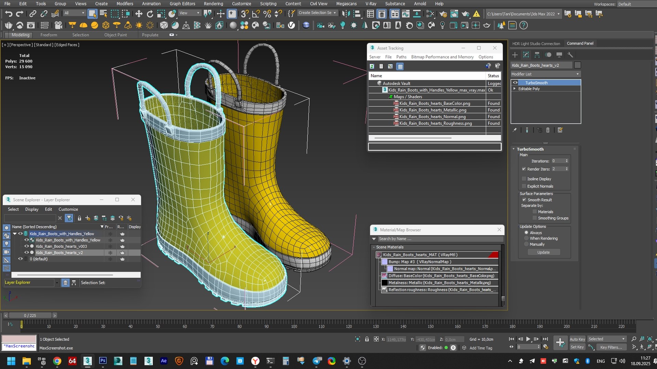Click Refresh icon in Asset Tracking toolbar
Image resolution: width=657 pixels, height=369 pixels.
point(372,66)
